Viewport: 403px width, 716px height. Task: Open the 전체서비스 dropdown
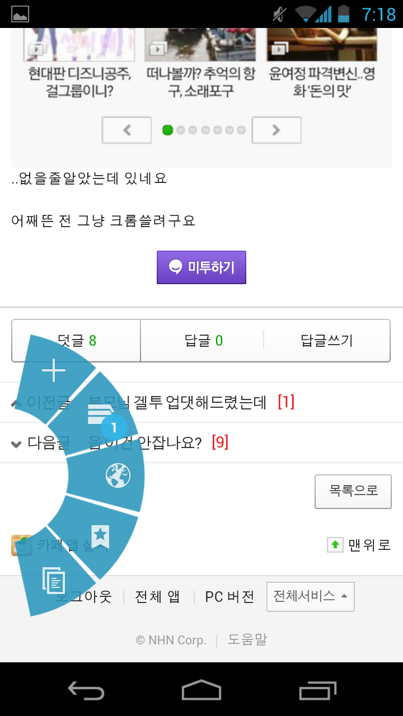point(310,596)
